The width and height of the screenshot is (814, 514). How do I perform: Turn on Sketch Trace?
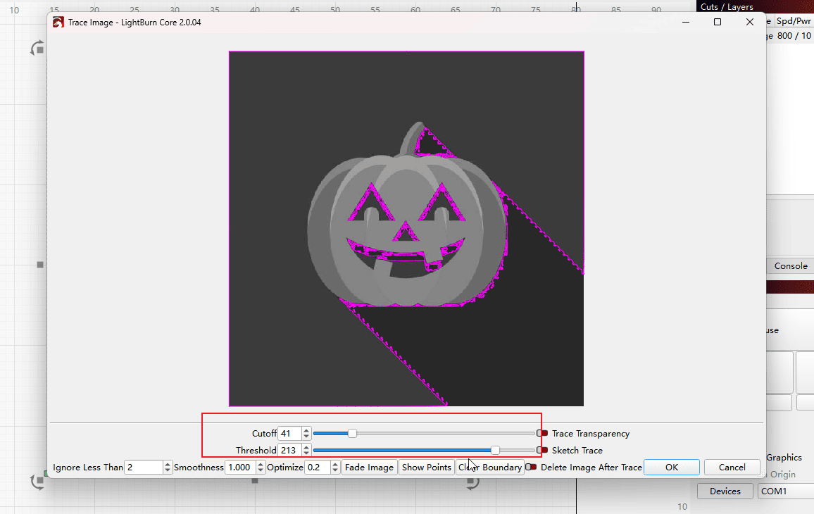point(542,450)
